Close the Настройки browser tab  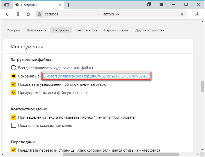click(60, 5)
